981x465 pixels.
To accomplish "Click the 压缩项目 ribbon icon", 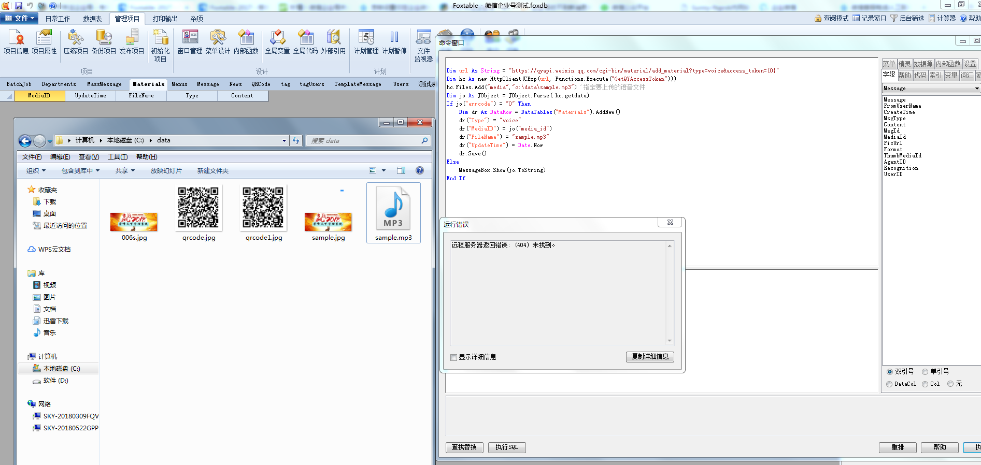I will pos(76,41).
